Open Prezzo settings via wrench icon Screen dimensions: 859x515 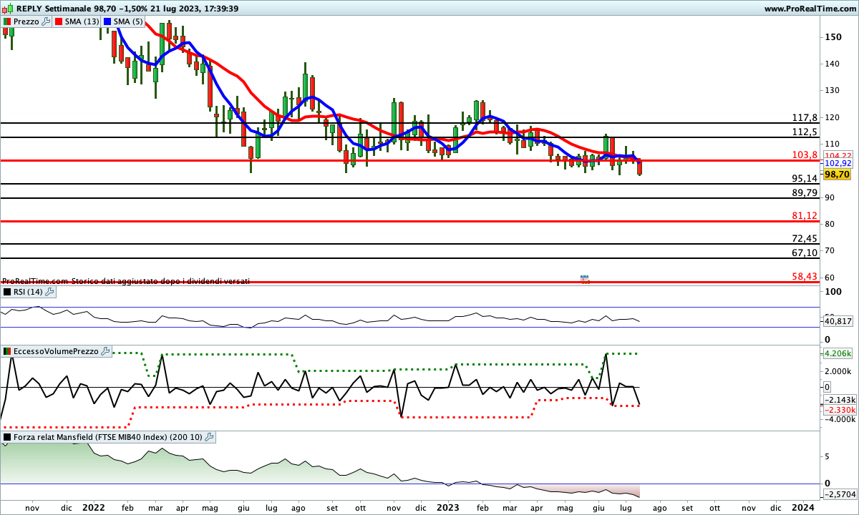(x=47, y=22)
